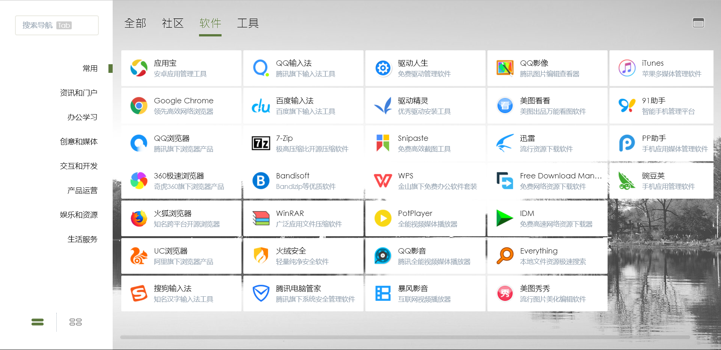Open the 驱动人生 gear icon

[x=383, y=68]
